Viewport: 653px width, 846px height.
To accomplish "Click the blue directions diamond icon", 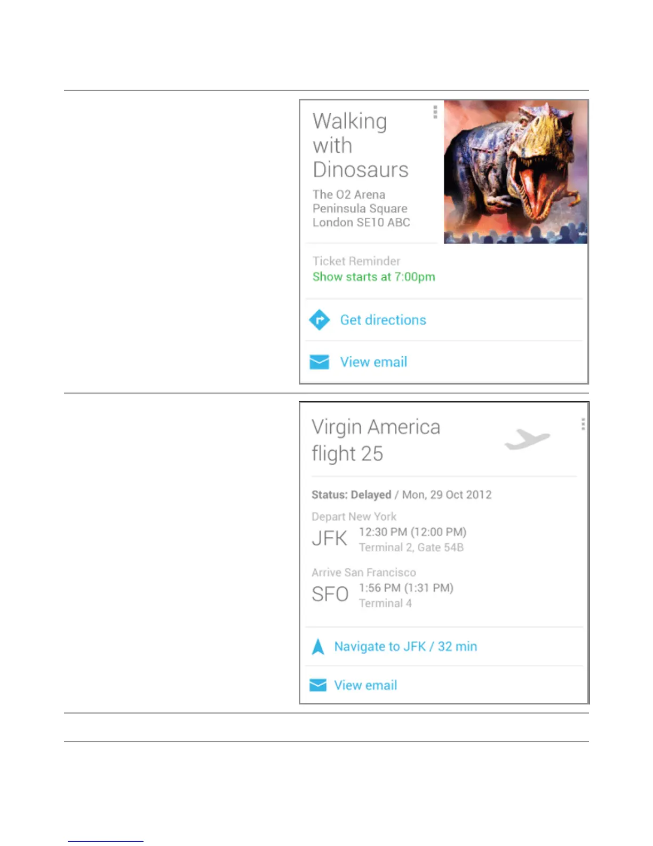I will (x=320, y=320).
